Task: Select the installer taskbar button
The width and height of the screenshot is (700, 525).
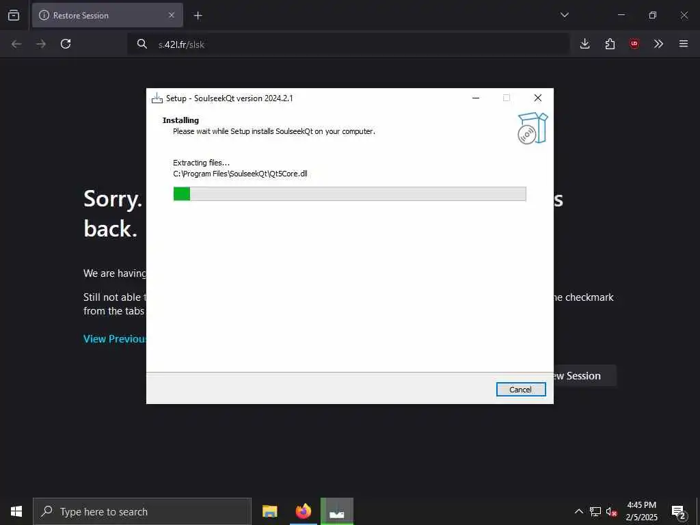Action: pyautogui.click(x=337, y=511)
